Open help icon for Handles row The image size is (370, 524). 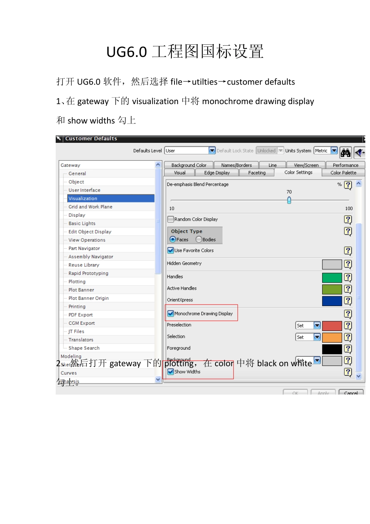point(348,278)
